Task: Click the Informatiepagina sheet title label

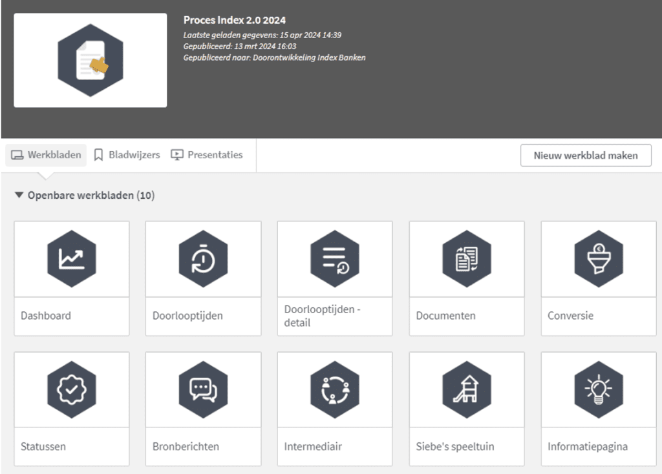Action: (587, 446)
